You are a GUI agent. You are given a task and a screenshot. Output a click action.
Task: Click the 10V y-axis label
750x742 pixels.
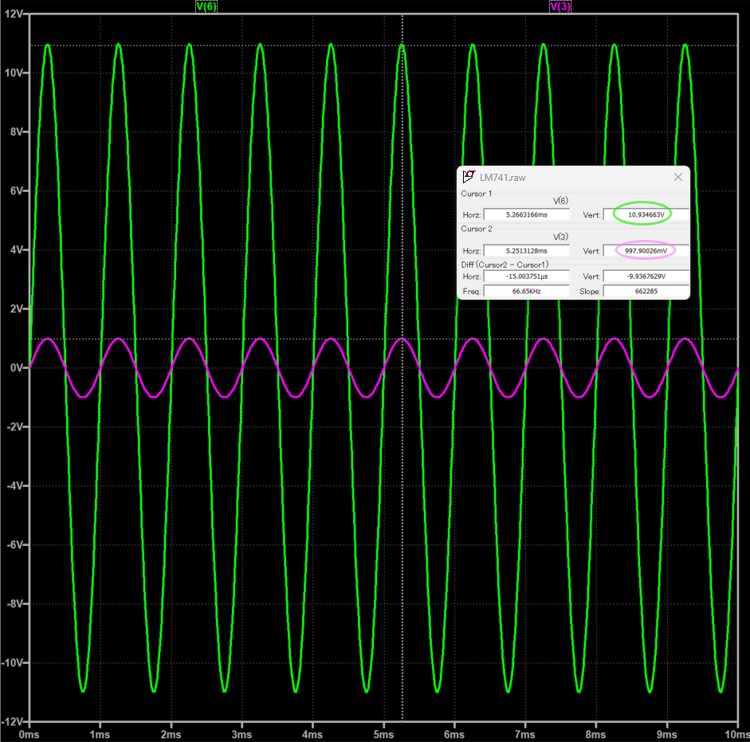13,73
